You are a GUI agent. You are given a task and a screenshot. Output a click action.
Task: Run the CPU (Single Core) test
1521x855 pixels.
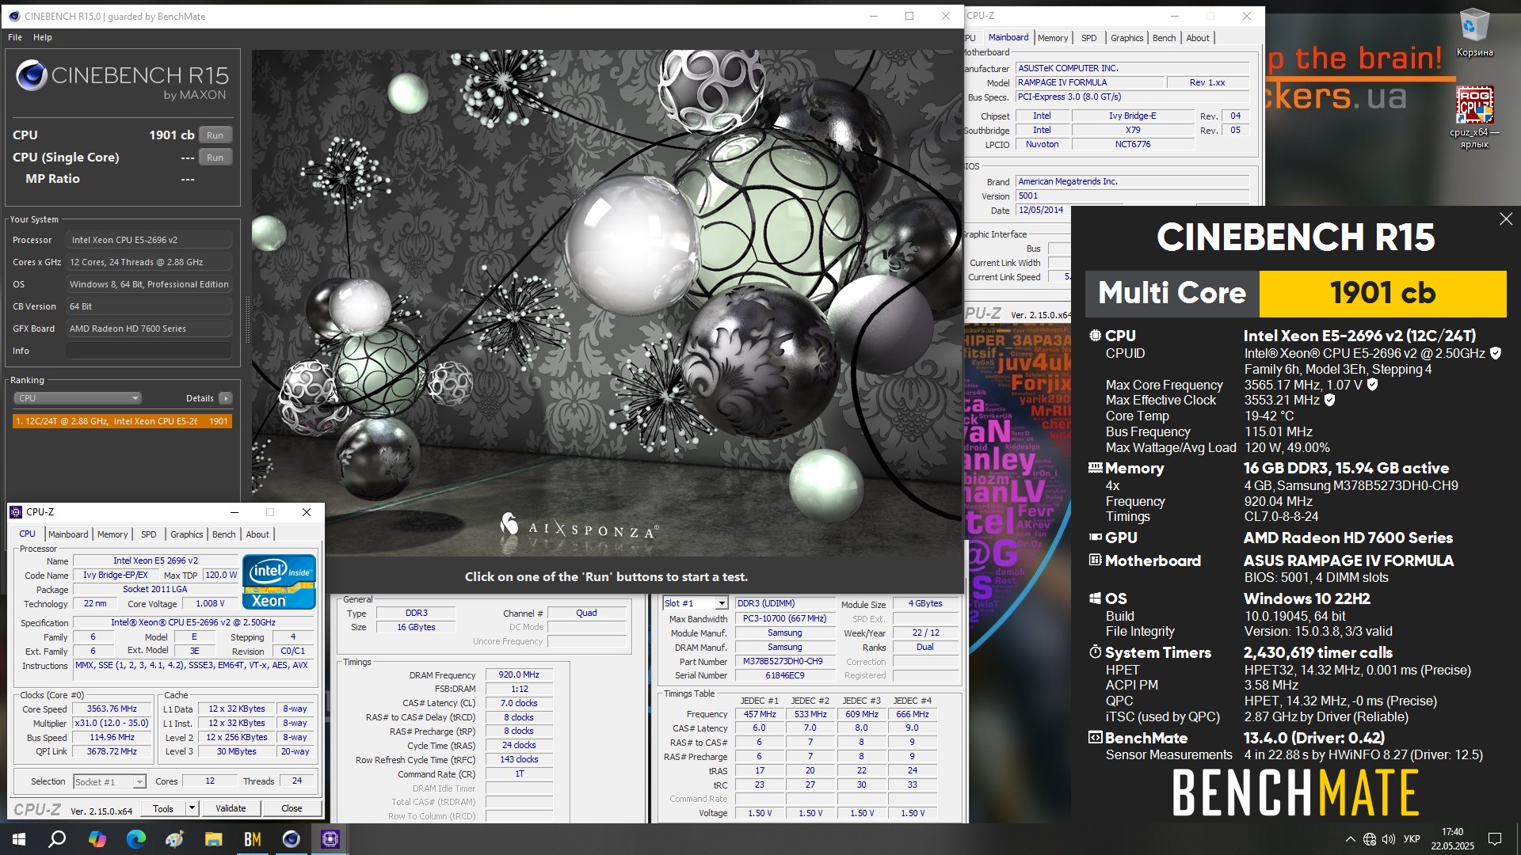[x=215, y=158]
